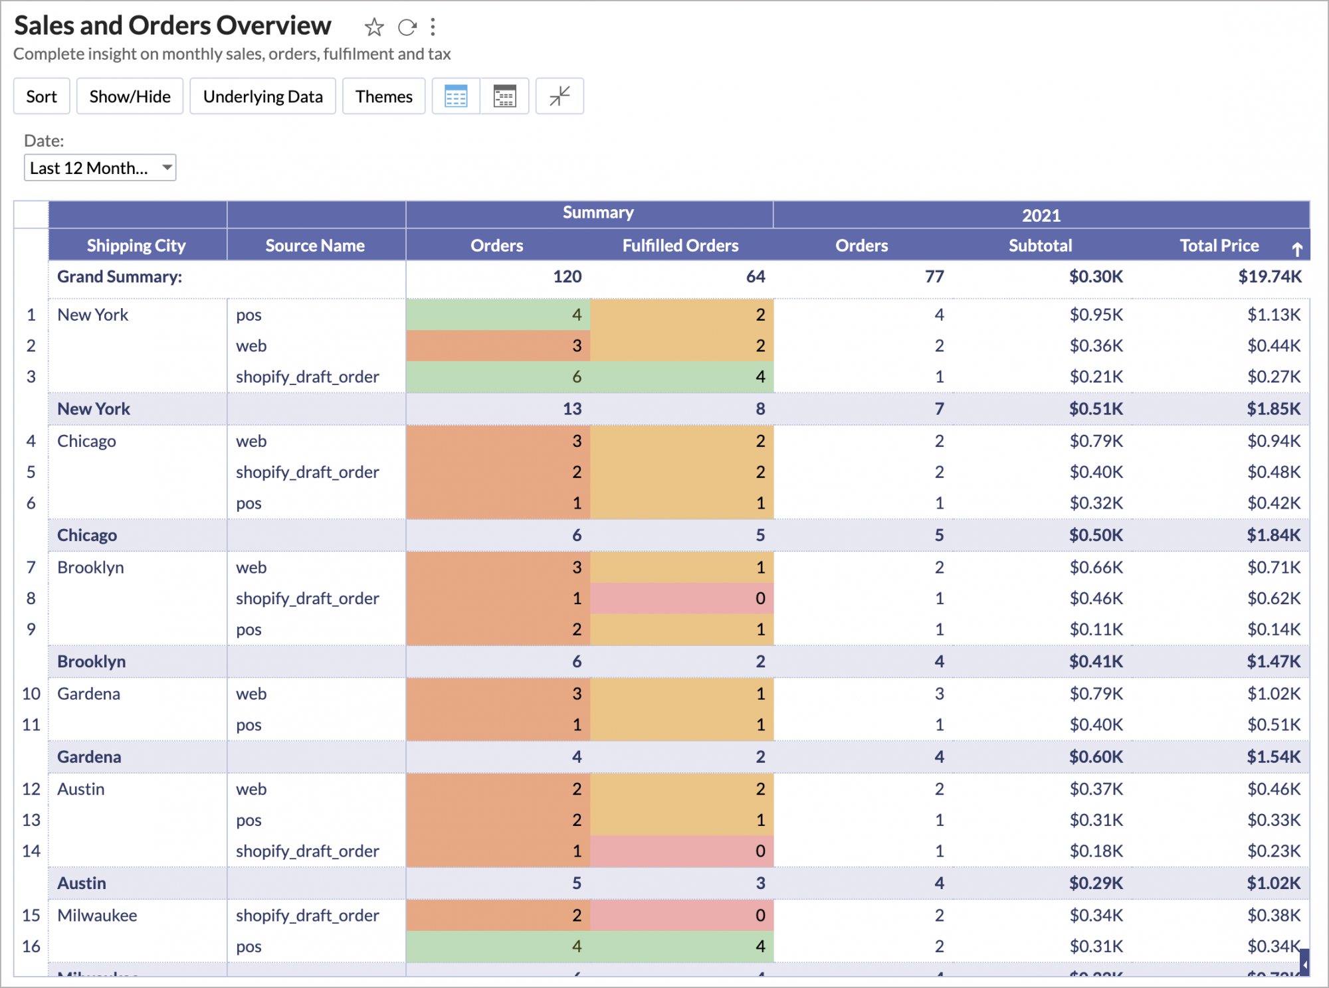Refresh the Sales and Orders report
The height and width of the screenshot is (988, 1329).
click(407, 27)
